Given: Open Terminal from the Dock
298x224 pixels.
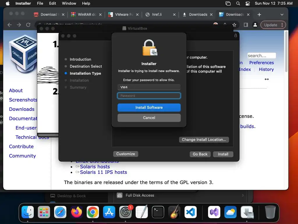Looking at the screenshot, I should [x=158, y=212].
